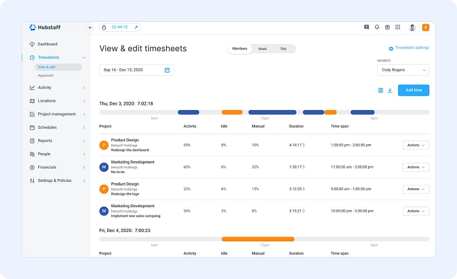Open the Cody Rogers member dropdown
The height and width of the screenshot is (279, 457).
403,70
